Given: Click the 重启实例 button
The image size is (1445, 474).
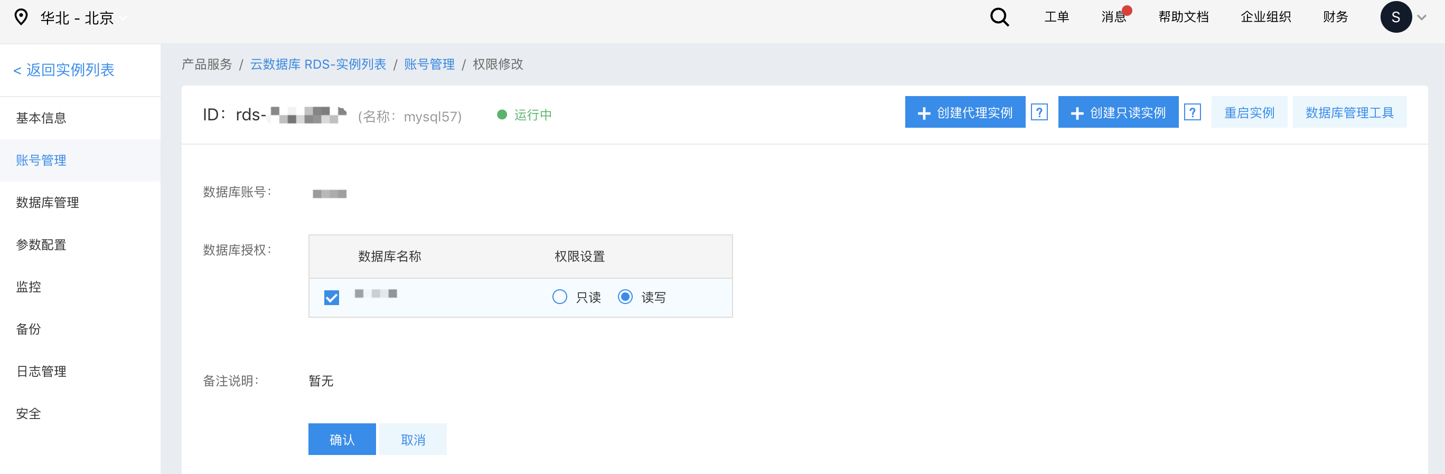Looking at the screenshot, I should [x=1249, y=112].
